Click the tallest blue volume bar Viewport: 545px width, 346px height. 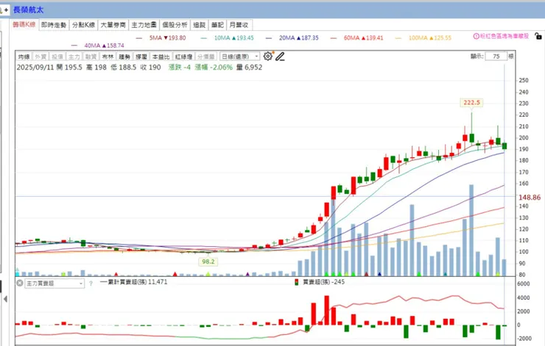471,230
